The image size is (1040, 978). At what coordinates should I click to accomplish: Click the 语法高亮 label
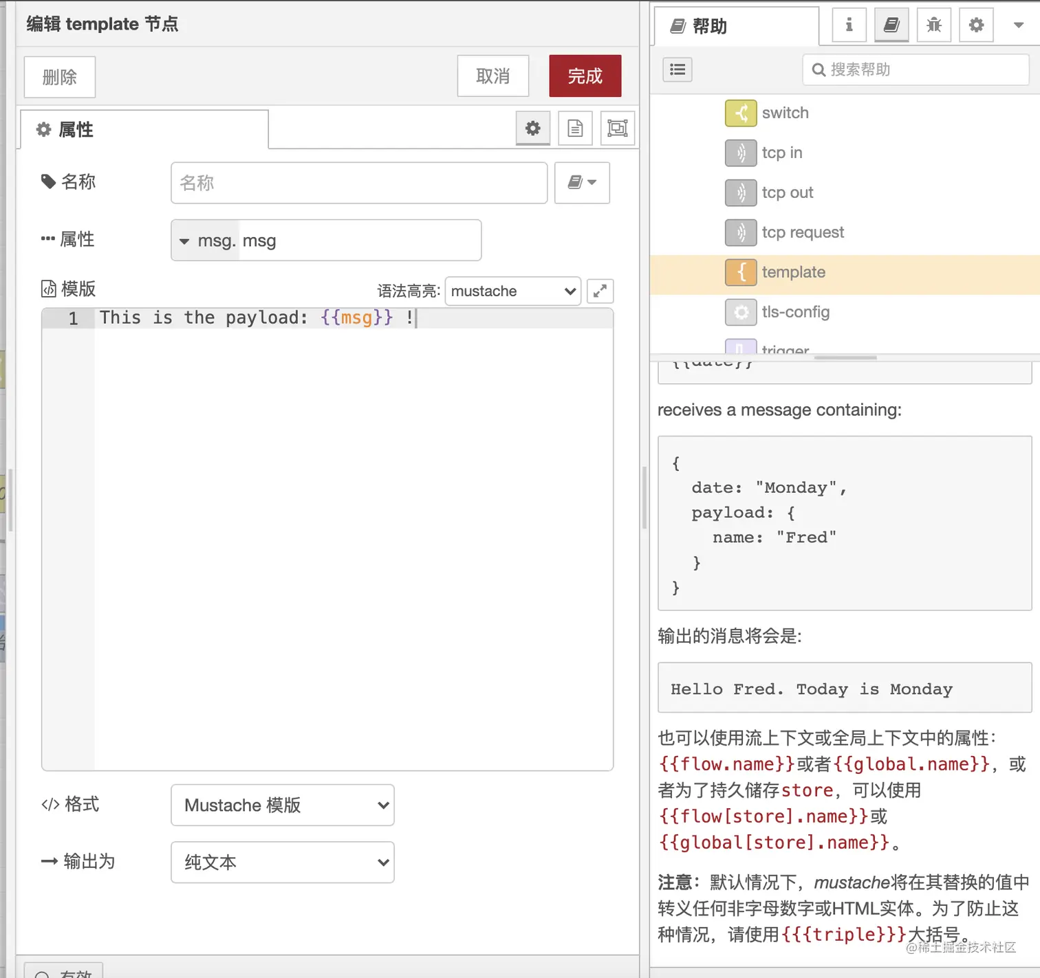coord(409,291)
